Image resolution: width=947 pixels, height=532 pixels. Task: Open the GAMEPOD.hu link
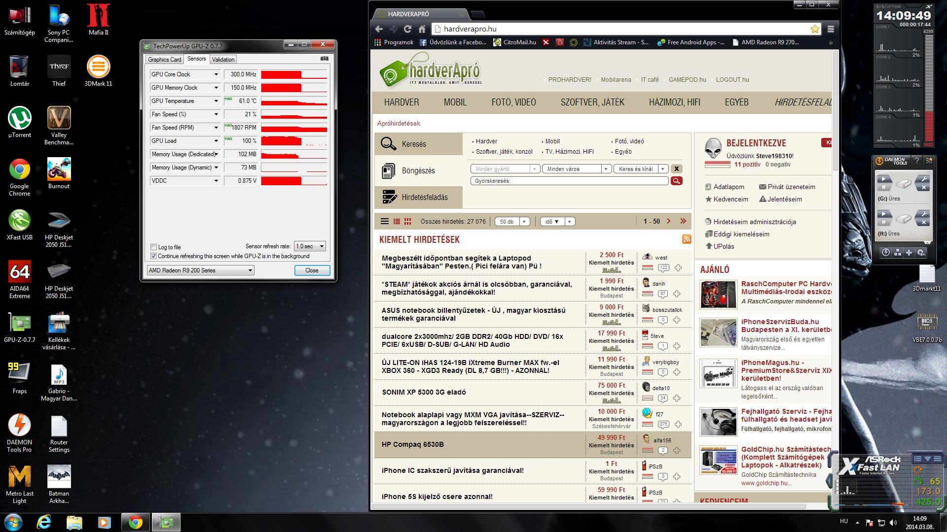(x=687, y=79)
